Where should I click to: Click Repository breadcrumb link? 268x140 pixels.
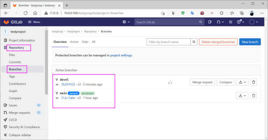tap(90, 32)
